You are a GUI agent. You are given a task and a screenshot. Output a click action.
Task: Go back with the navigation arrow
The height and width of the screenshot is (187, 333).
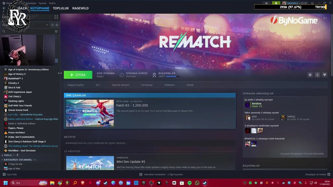pyautogui.click(x=4, y=8)
